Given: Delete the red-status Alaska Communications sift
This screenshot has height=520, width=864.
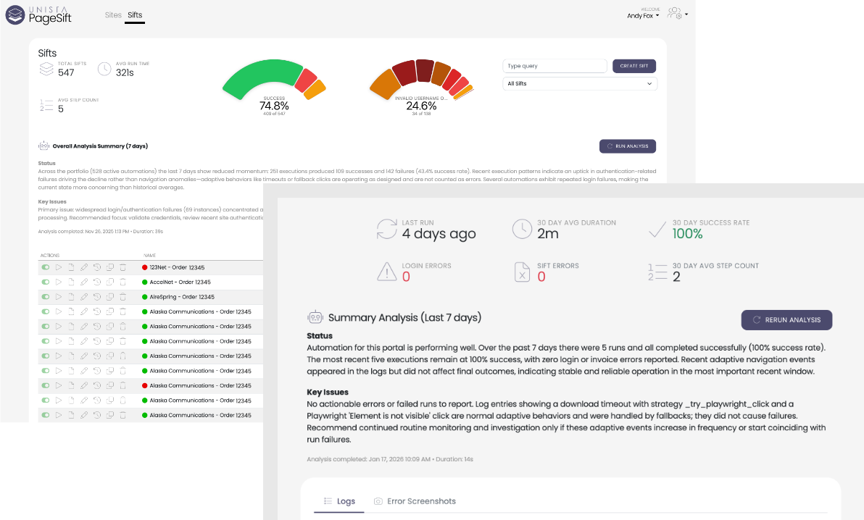Looking at the screenshot, I should click(x=123, y=385).
